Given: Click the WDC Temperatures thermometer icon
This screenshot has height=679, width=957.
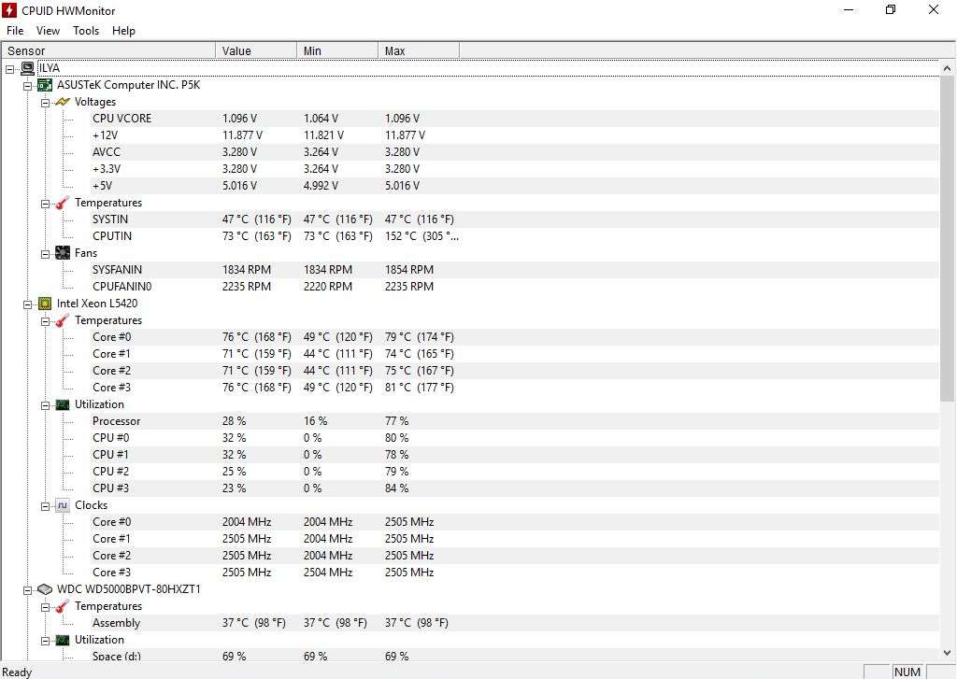Looking at the screenshot, I should [x=63, y=606].
